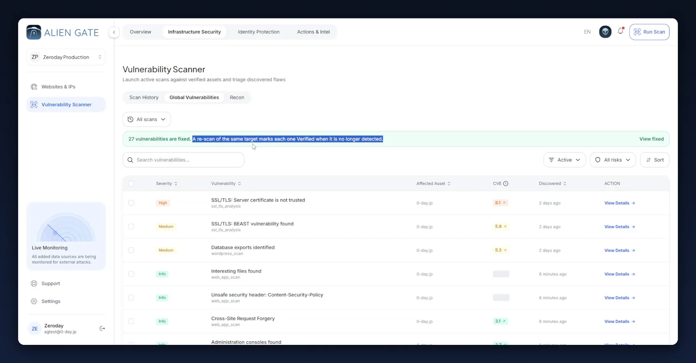Sort by Vulnerability column arrows
696x363 pixels.
240,183
